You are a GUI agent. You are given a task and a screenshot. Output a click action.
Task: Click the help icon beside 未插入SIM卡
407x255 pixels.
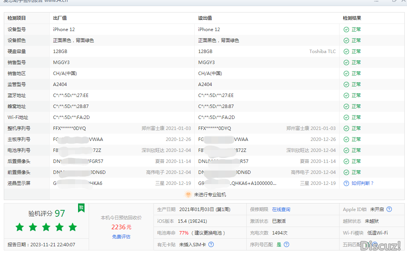(x=211, y=244)
